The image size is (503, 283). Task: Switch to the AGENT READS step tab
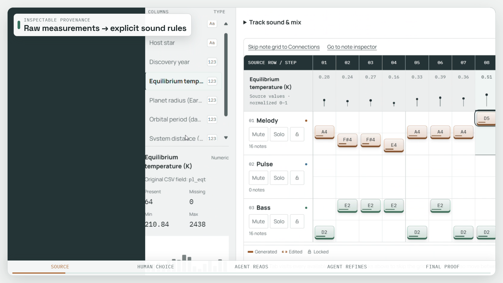(x=251, y=267)
